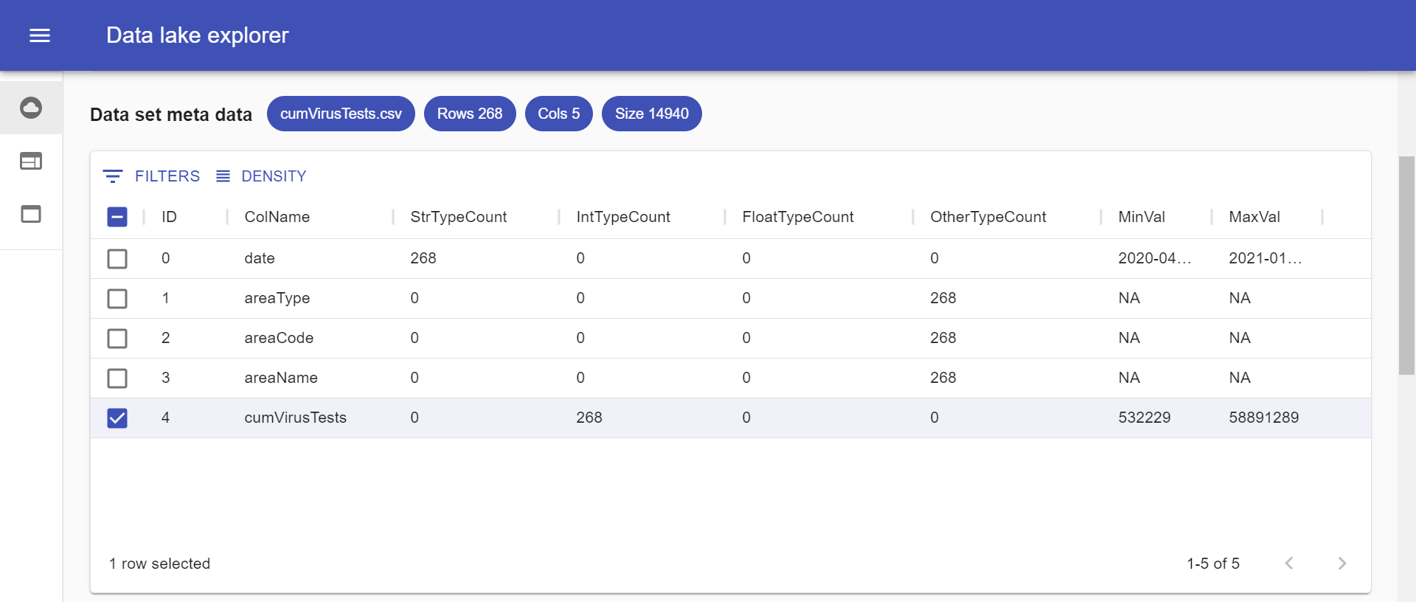The width and height of the screenshot is (1416, 602).
Task: Select the 'areaType' cell
Action: pos(277,298)
